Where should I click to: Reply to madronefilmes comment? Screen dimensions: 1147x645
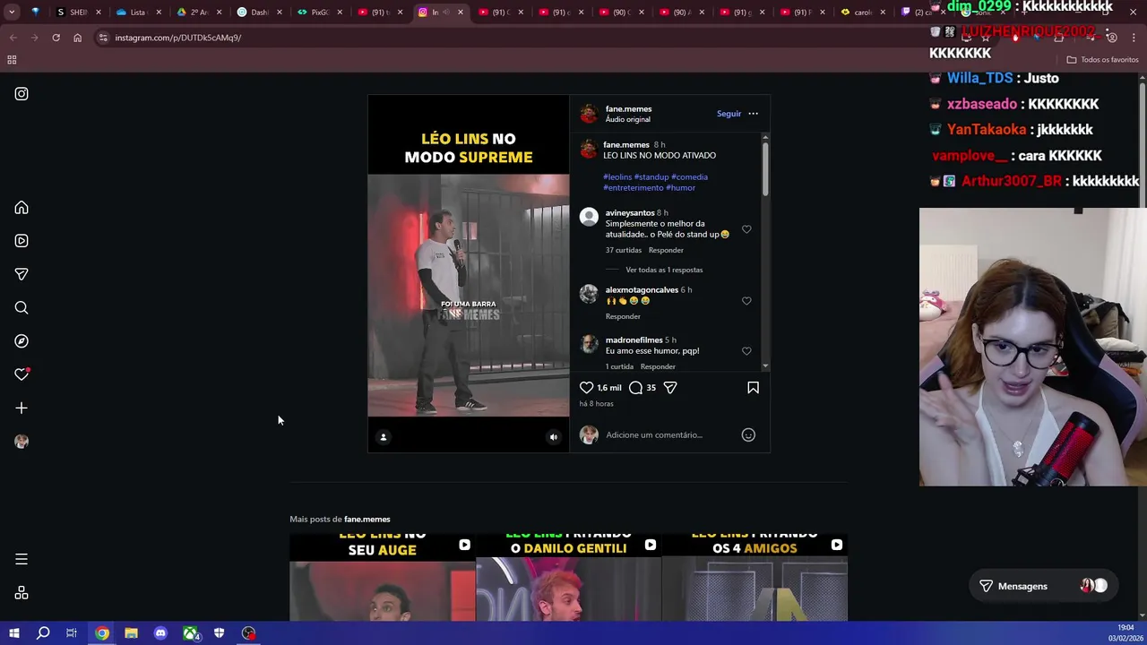click(x=658, y=366)
